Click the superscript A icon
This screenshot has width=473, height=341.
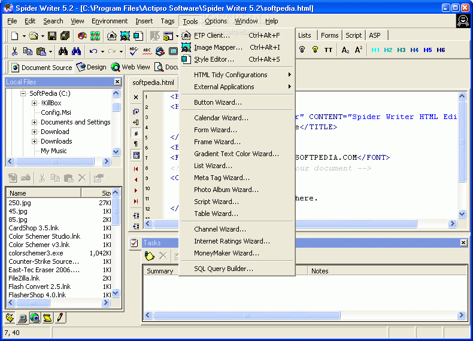tap(359, 50)
